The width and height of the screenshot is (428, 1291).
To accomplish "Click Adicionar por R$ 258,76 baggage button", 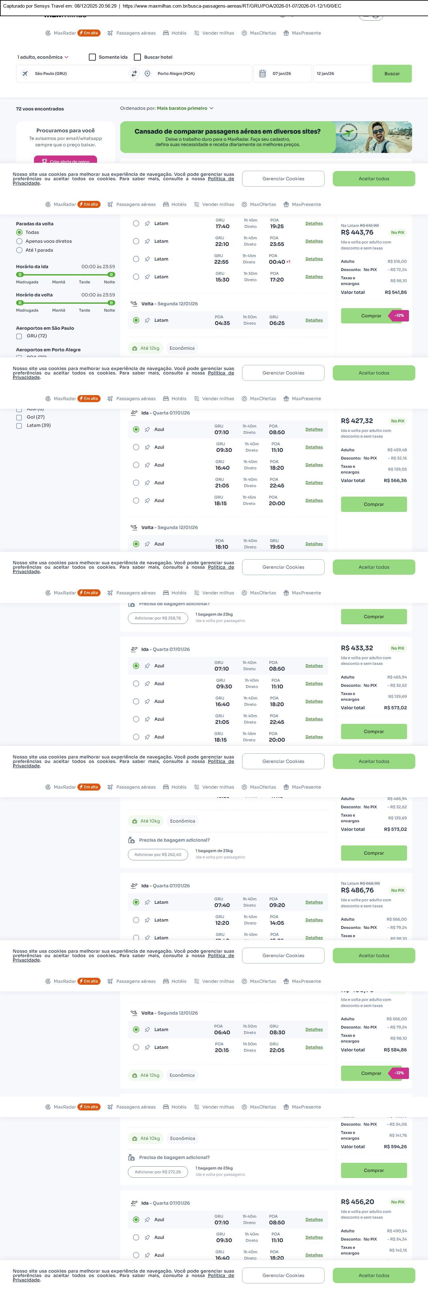I will coord(158,619).
